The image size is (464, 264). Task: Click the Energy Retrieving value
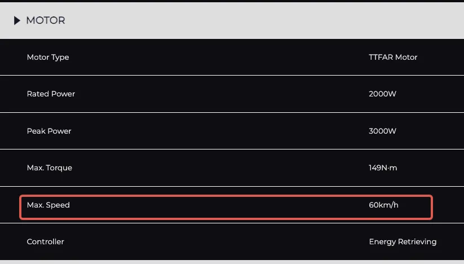coord(403,241)
